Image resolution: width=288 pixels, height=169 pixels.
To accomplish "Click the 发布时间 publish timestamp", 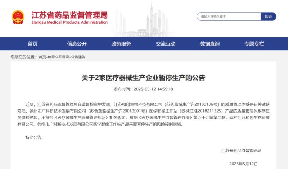I will [144, 89].
